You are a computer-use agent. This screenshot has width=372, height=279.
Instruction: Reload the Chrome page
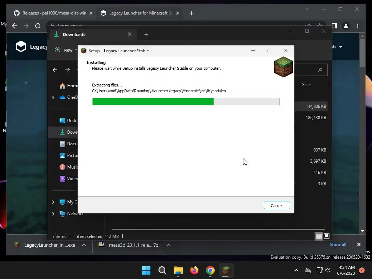click(38, 26)
